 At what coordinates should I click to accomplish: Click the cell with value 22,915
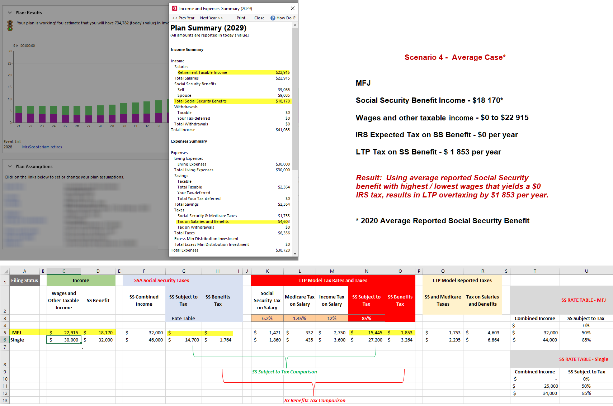click(63, 333)
